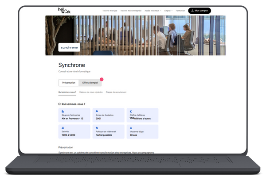Click the building icon in Siège de l'entreprise card
The image size is (266, 177).
[63, 112]
